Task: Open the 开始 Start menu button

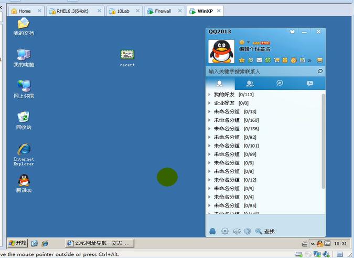Action: 18,243
